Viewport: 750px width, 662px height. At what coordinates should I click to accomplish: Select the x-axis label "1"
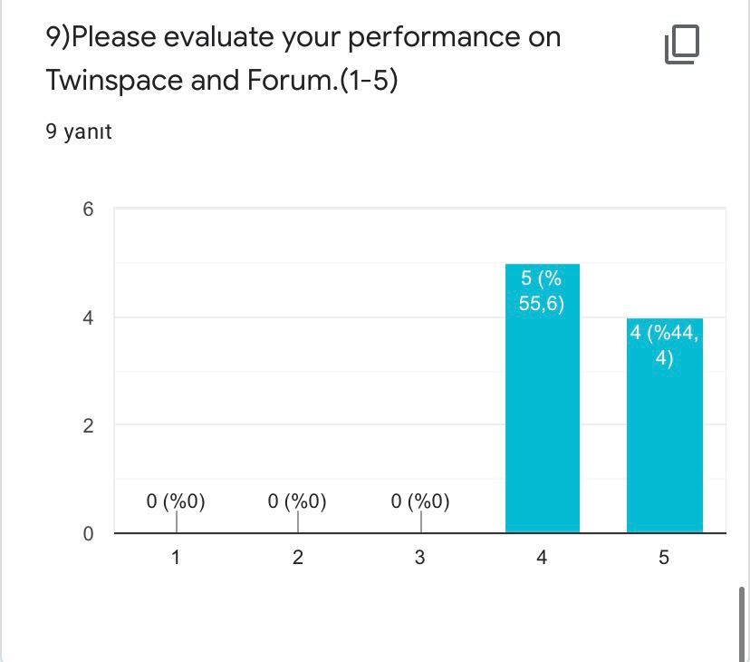click(x=176, y=557)
